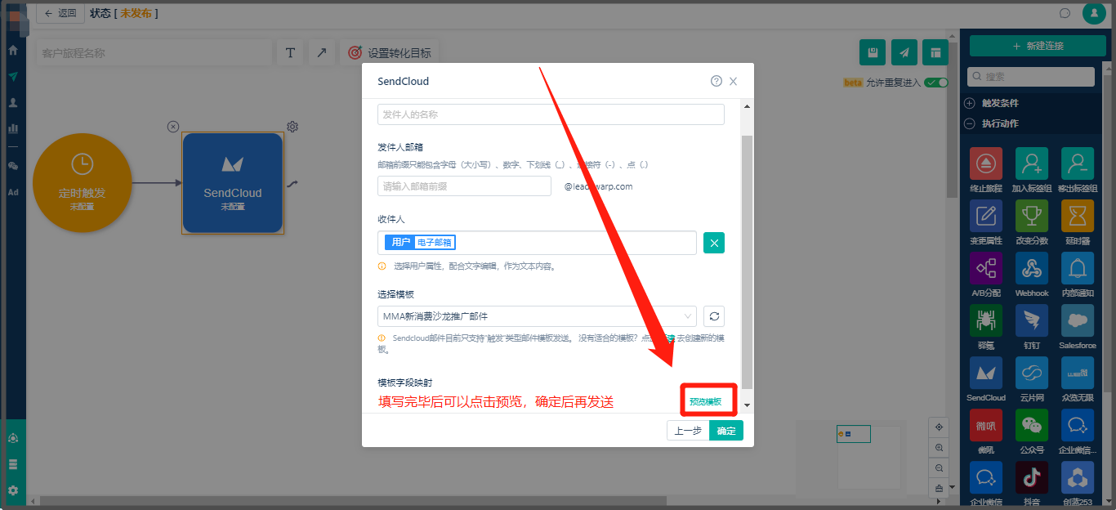Open the dialog help question-mark icon
1116x510 pixels.
tap(716, 81)
